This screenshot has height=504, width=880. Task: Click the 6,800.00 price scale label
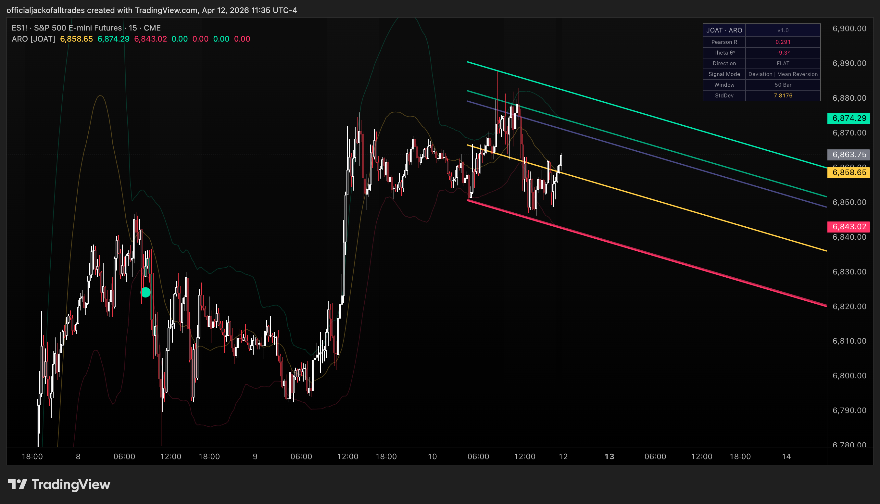[849, 376]
